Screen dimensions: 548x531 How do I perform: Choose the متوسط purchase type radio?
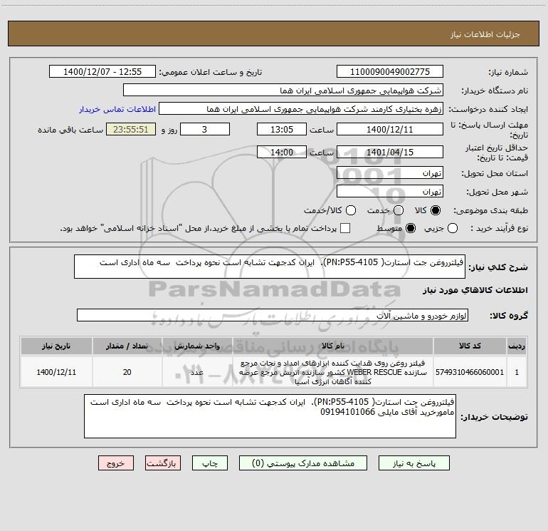[411, 228]
